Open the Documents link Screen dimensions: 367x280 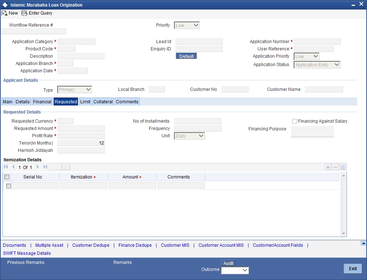click(15, 245)
